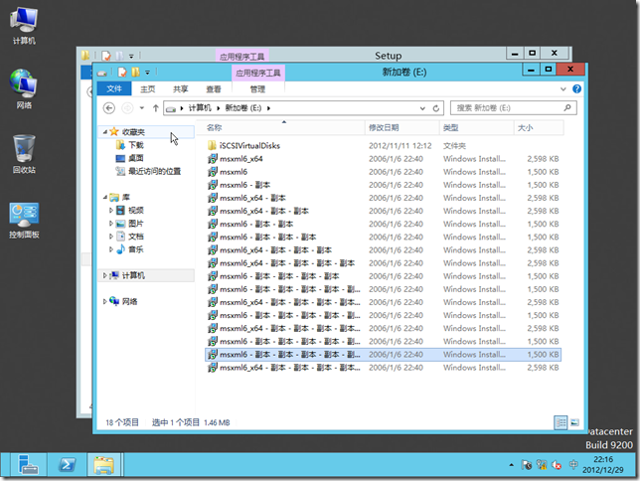The width and height of the screenshot is (640, 481).
Task: Click the taskbar clock showing 22:16
Action: 603,465
